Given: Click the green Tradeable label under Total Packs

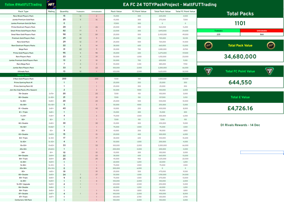Looking at the screenshot, I should click(x=218, y=31).
